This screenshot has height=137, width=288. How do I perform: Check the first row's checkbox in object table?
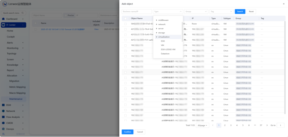(x=125, y=24)
